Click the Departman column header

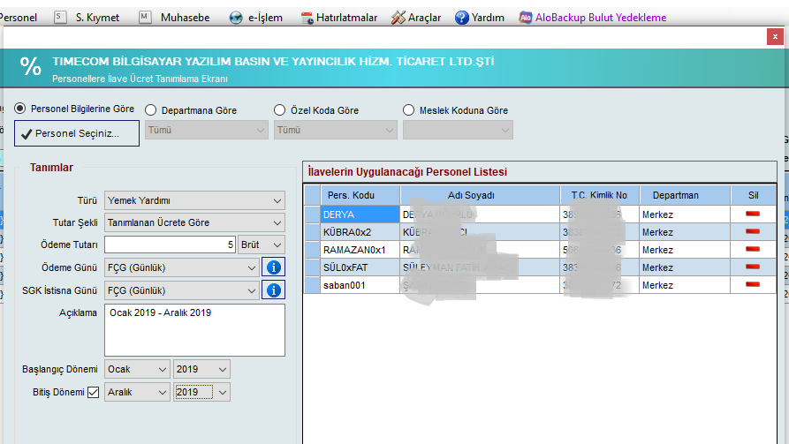pos(685,195)
